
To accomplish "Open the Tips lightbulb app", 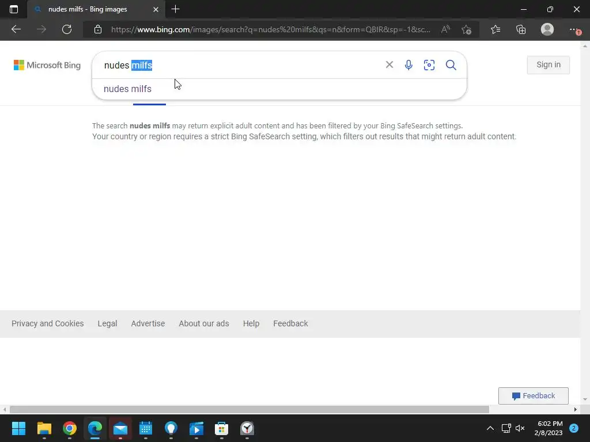I will (171, 428).
